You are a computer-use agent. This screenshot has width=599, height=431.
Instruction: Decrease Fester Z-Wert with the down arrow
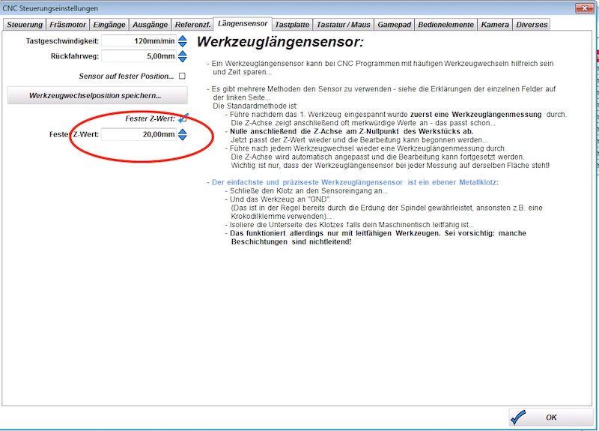click(182, 139)
